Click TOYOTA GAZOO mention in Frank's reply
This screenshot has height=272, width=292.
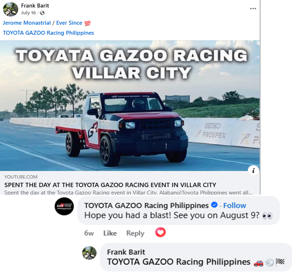pyautogui.click(x=179, y=262)
